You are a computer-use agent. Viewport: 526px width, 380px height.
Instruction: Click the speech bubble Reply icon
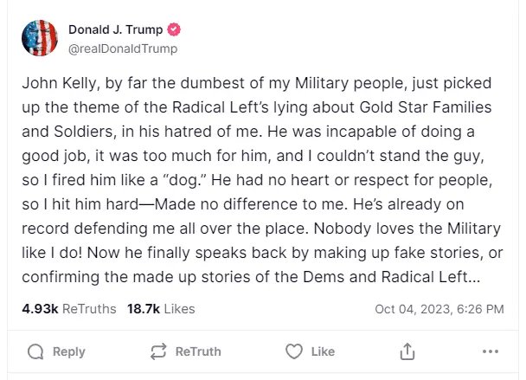[35, 351]
